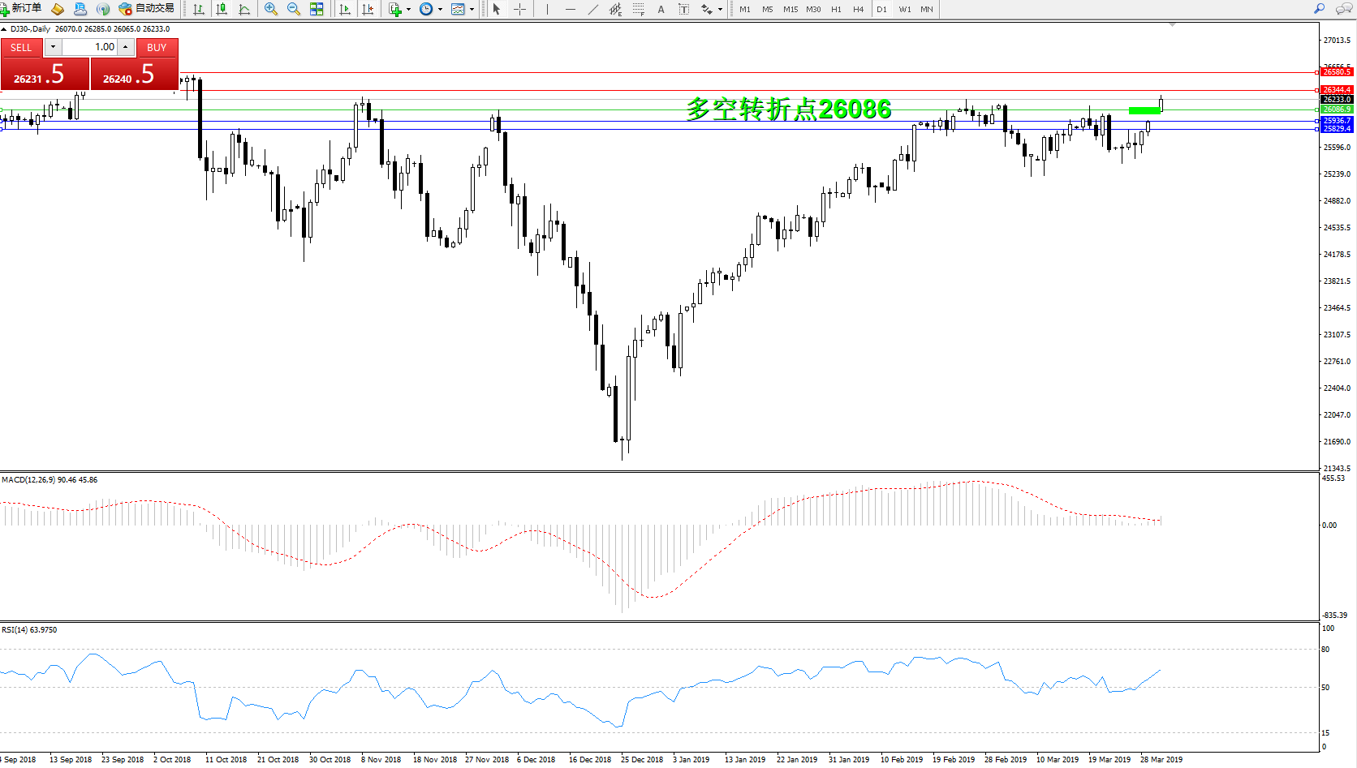Draw a horizontal line on the chart
The width and height of the screenshot is (1357, 768).
point(571,9)
